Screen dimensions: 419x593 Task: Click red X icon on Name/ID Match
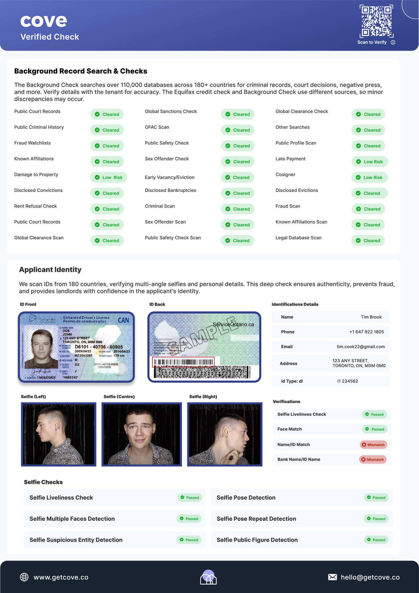coord(364,445)
